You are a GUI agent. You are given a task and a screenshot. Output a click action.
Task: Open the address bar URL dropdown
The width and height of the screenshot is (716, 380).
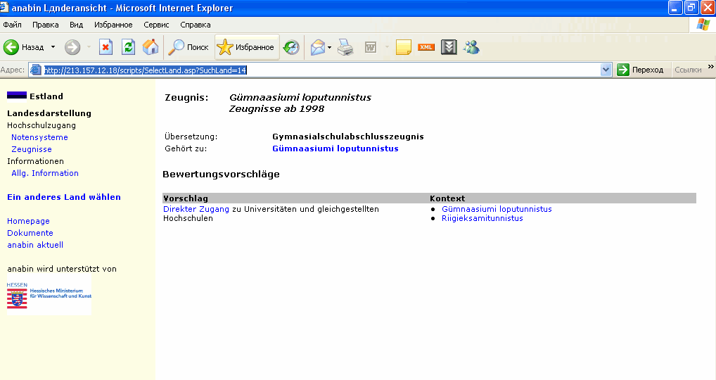coord(606,70)
